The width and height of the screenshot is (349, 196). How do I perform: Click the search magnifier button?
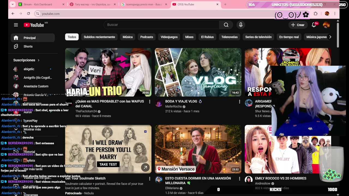(x=226, y=25)
